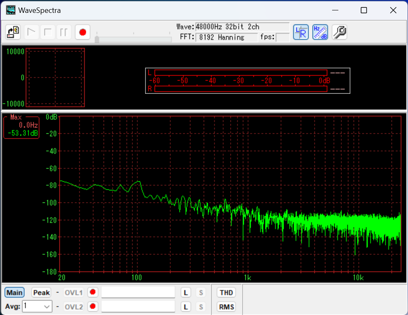Open wave file with the file icon
The image size is (408, 315).
click(x=13, y=32)
